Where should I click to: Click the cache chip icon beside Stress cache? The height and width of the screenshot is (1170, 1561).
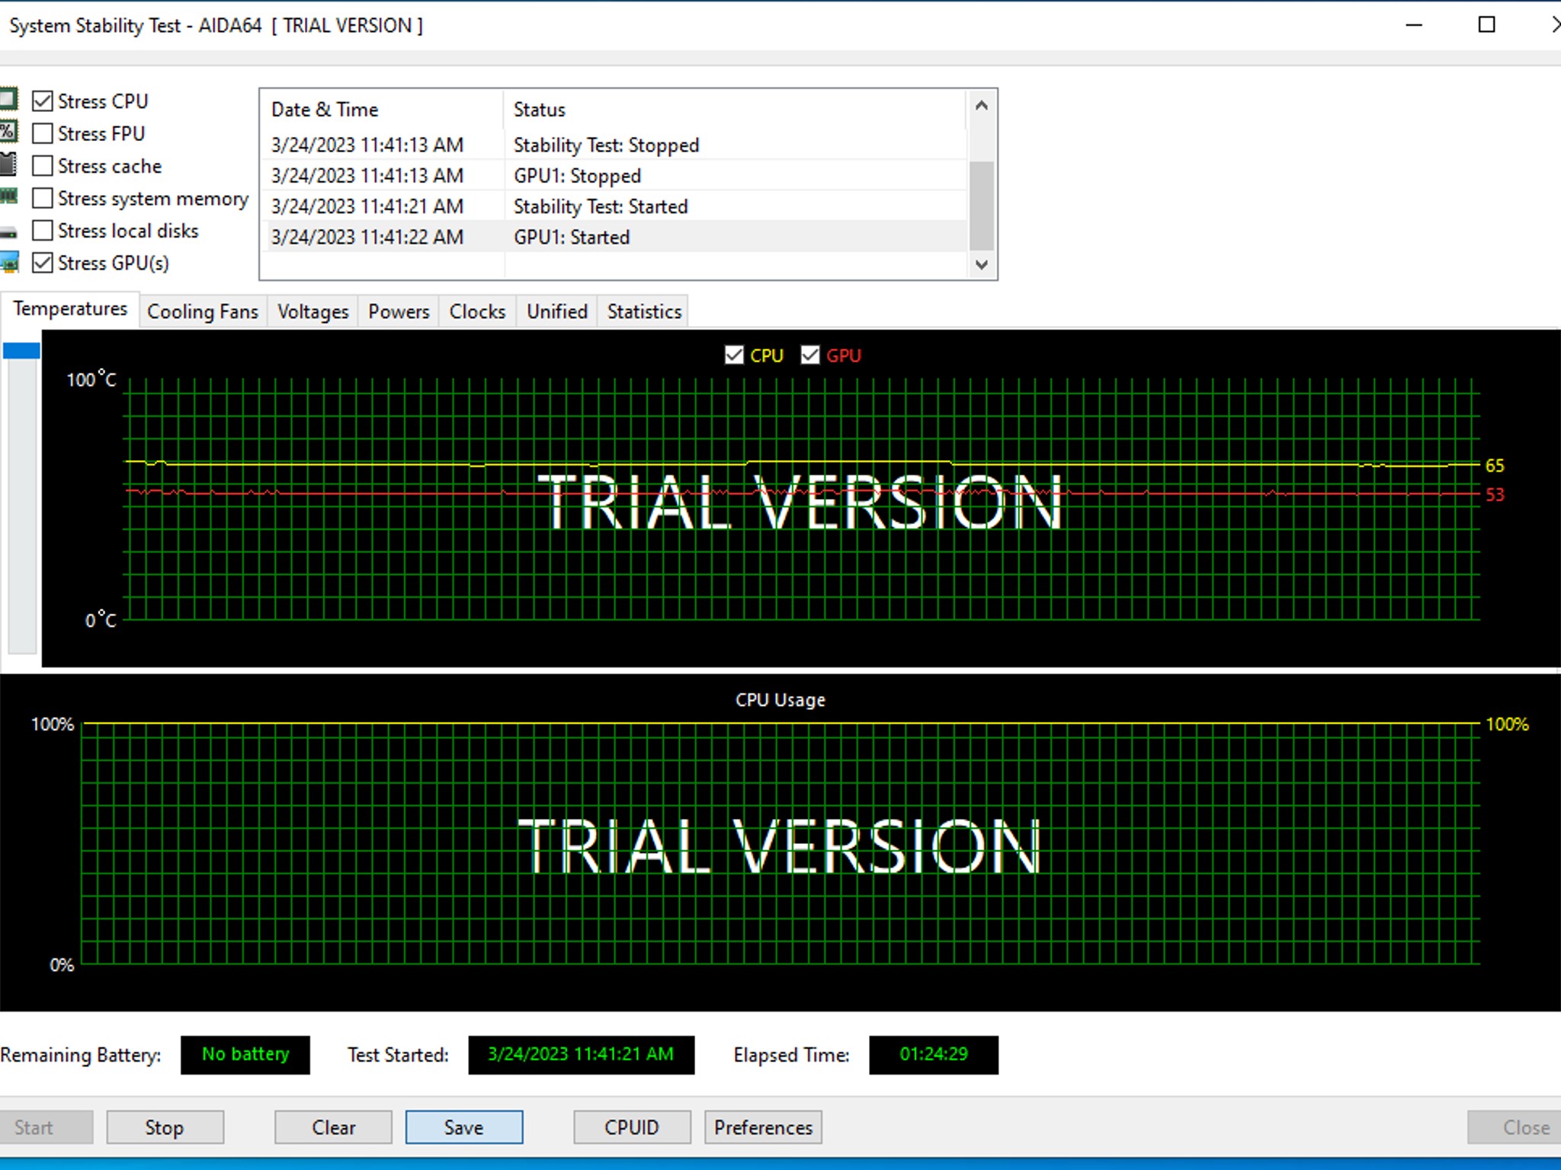click(x=8, y=165)
